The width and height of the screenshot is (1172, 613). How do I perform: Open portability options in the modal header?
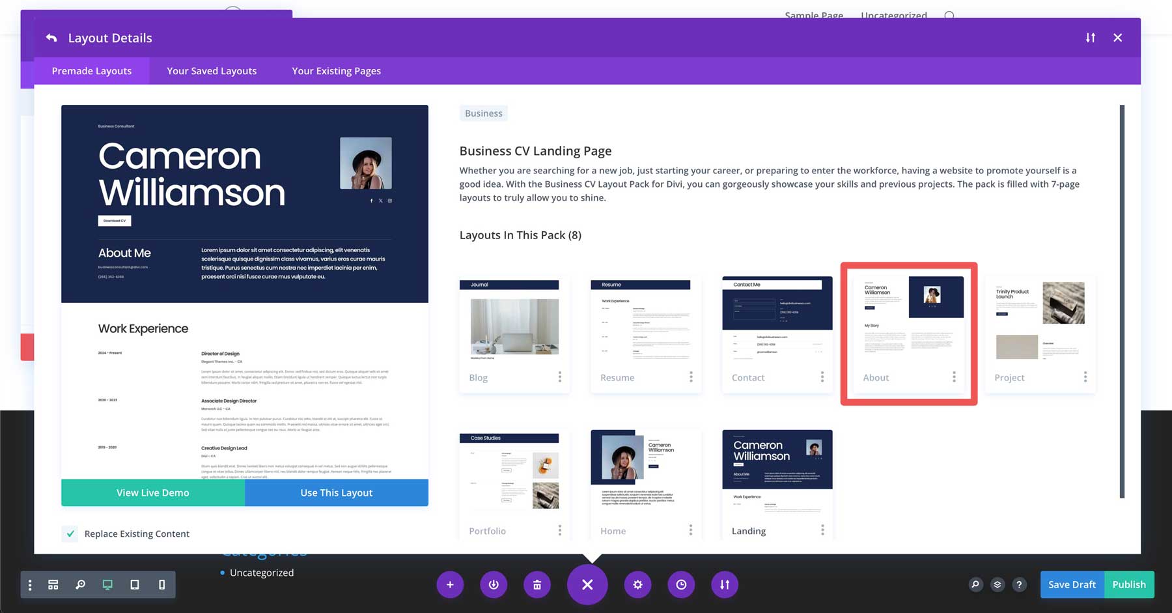tap(1090, 38)
